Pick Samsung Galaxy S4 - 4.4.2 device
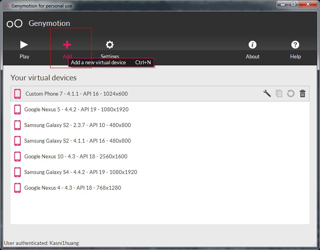Image resolution: width=320 pixels, height=250 pixels. coord(80,172)
